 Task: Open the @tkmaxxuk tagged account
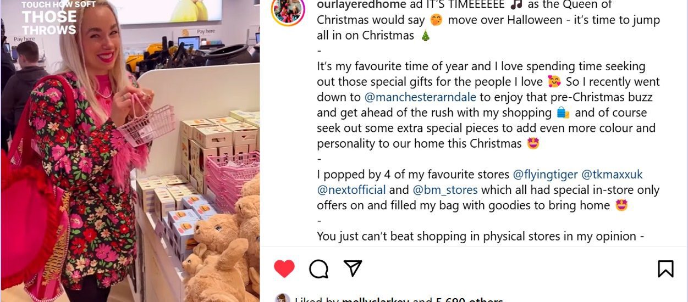(612, 175)
